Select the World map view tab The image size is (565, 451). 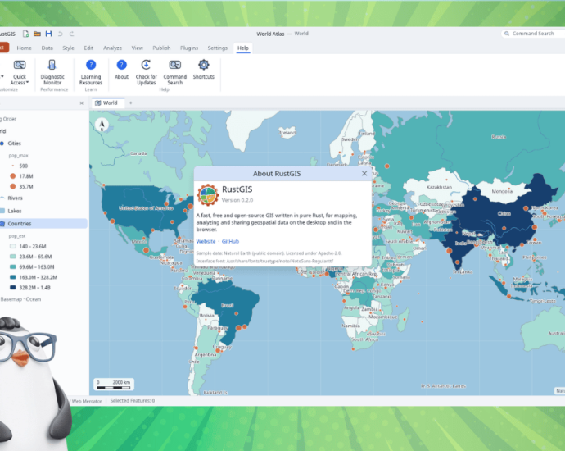[x=108, y=102]
